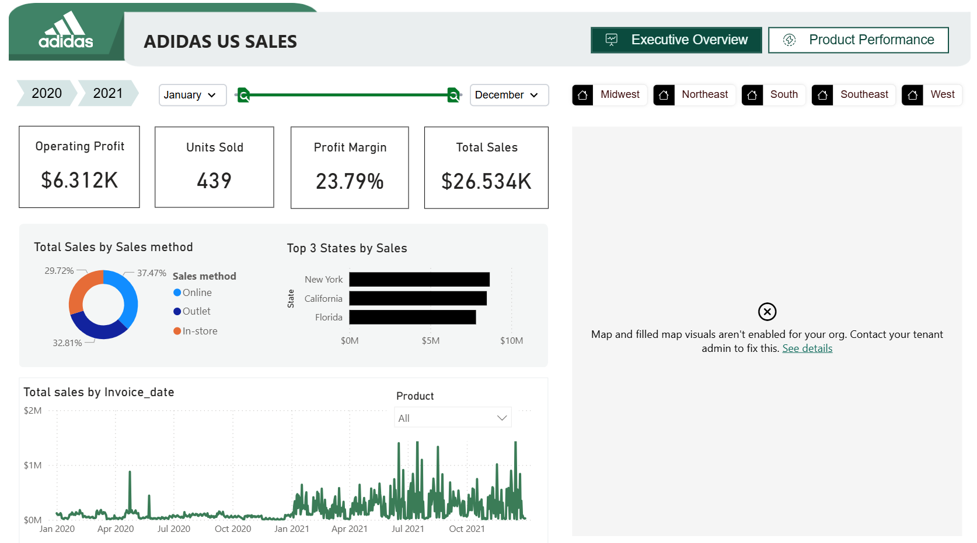The height and width of the screenshot is (543, 977).
Task: Select the Midwest region filter
Action: pos(609,94)
